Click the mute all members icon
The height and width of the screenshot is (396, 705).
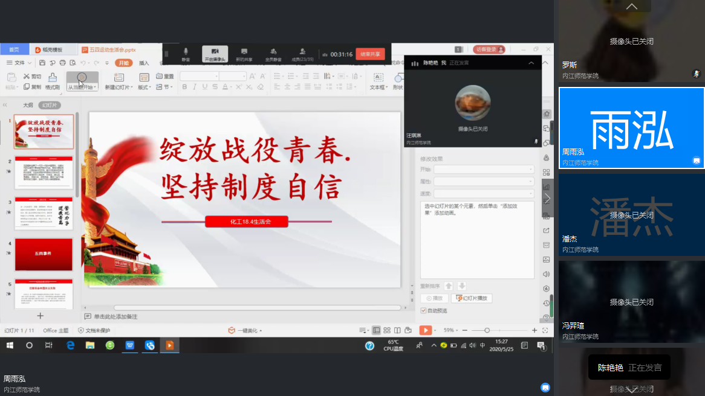point(273,54)
